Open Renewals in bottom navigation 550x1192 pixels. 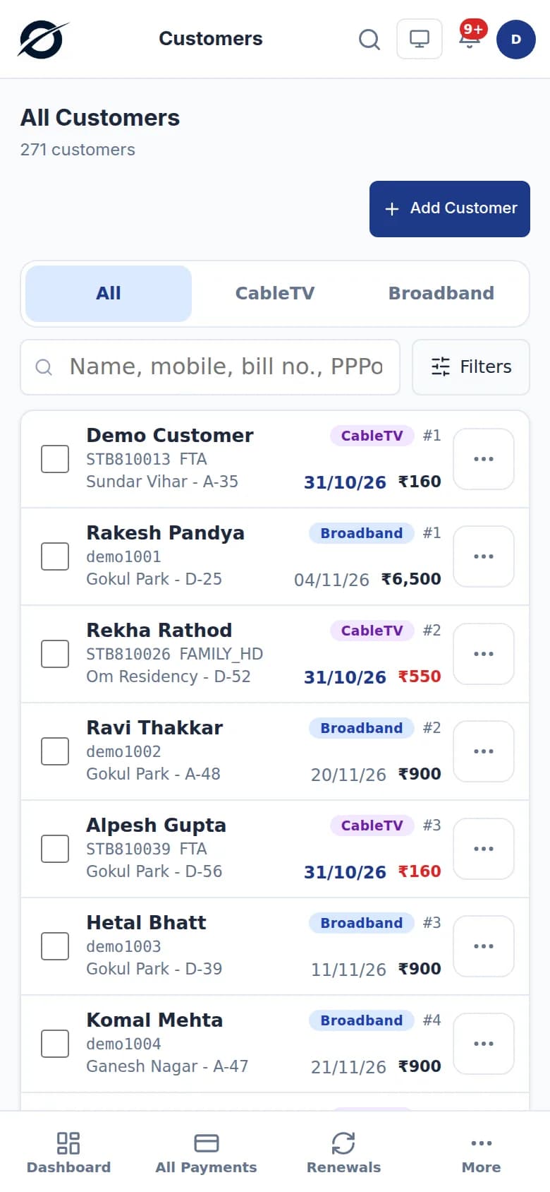[x=343, y=1152]
